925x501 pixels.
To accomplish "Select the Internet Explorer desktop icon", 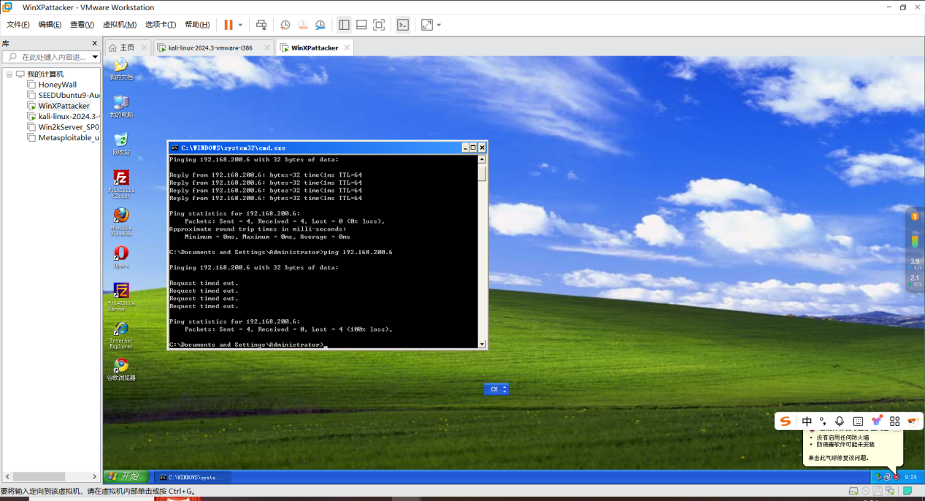I will click(x=121, y=335).
